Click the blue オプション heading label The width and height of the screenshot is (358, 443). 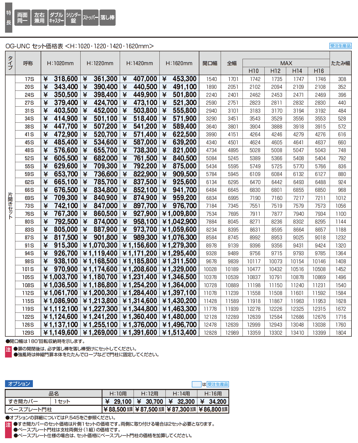(x=19, y=384)
